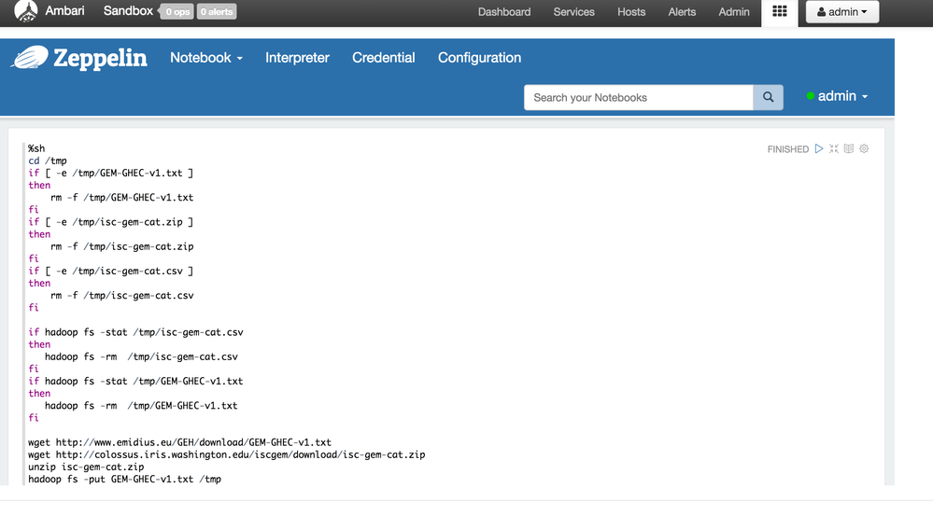This screenshot has height=516, width=933.
Task: Click the FINISHED status label
Action: [x=788, y=149]
